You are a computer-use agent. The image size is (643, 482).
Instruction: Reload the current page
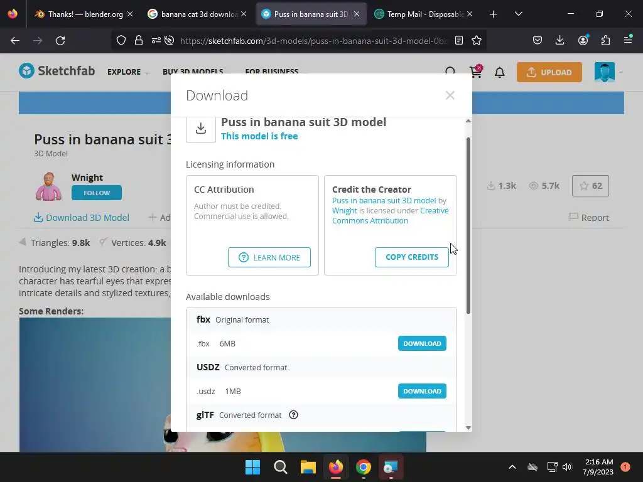click(60, 41)
